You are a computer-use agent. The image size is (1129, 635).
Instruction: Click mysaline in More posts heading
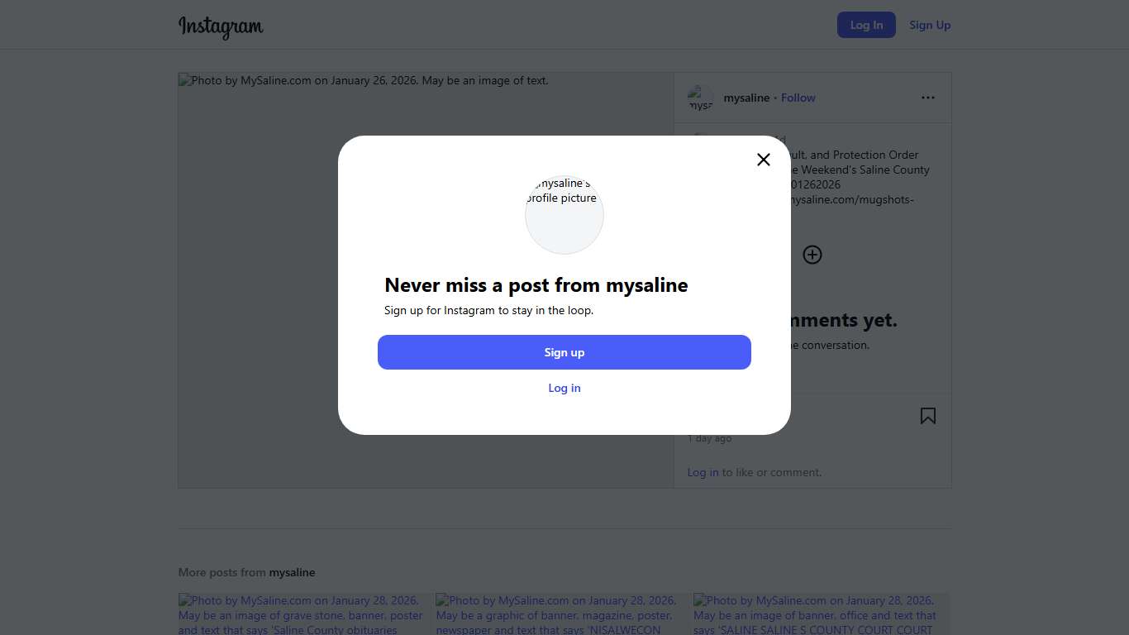pos(292,572)
